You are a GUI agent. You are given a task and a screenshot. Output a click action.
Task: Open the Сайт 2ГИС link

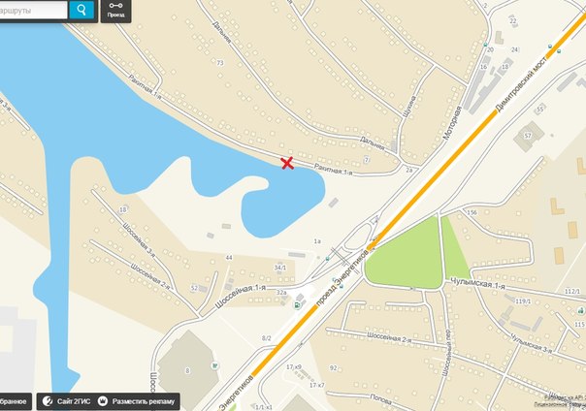(x=74, y=401)
